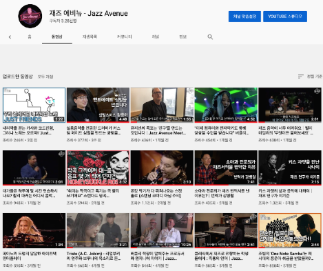Image resolution: width=323 pixels, height=271 pixels.
Task: Click the channel name 재즈 에비뉴 - Jazz Avenue
Action: pyautogui.click(x=88, y=13)
